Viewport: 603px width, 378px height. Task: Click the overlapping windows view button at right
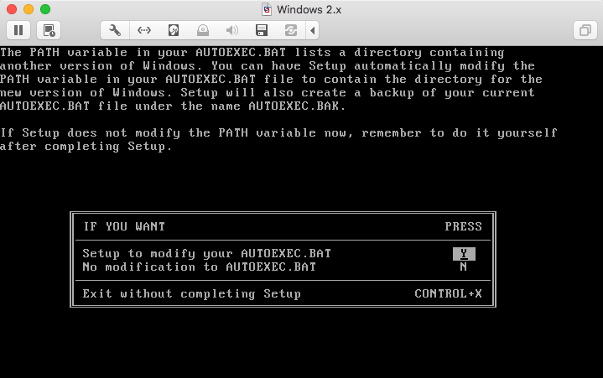[584, 30]
